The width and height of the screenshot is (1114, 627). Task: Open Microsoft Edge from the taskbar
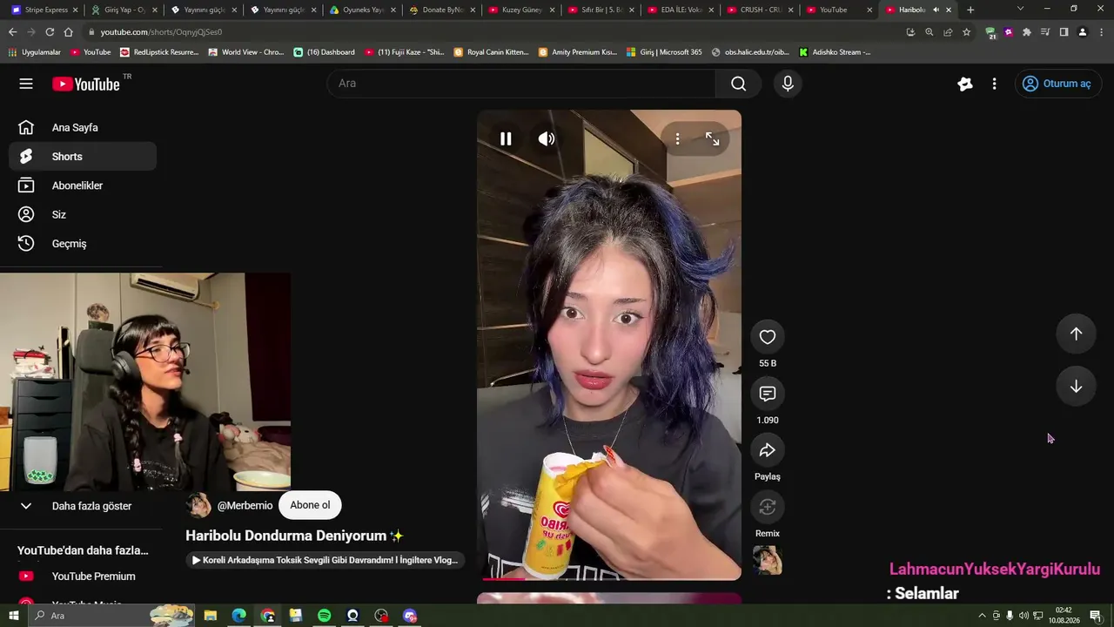[x=238, y=616]
